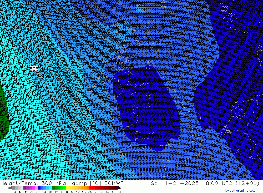
Task: Select the map title "Height/Temp. 500 hPa"
Action: coord(34,183)
